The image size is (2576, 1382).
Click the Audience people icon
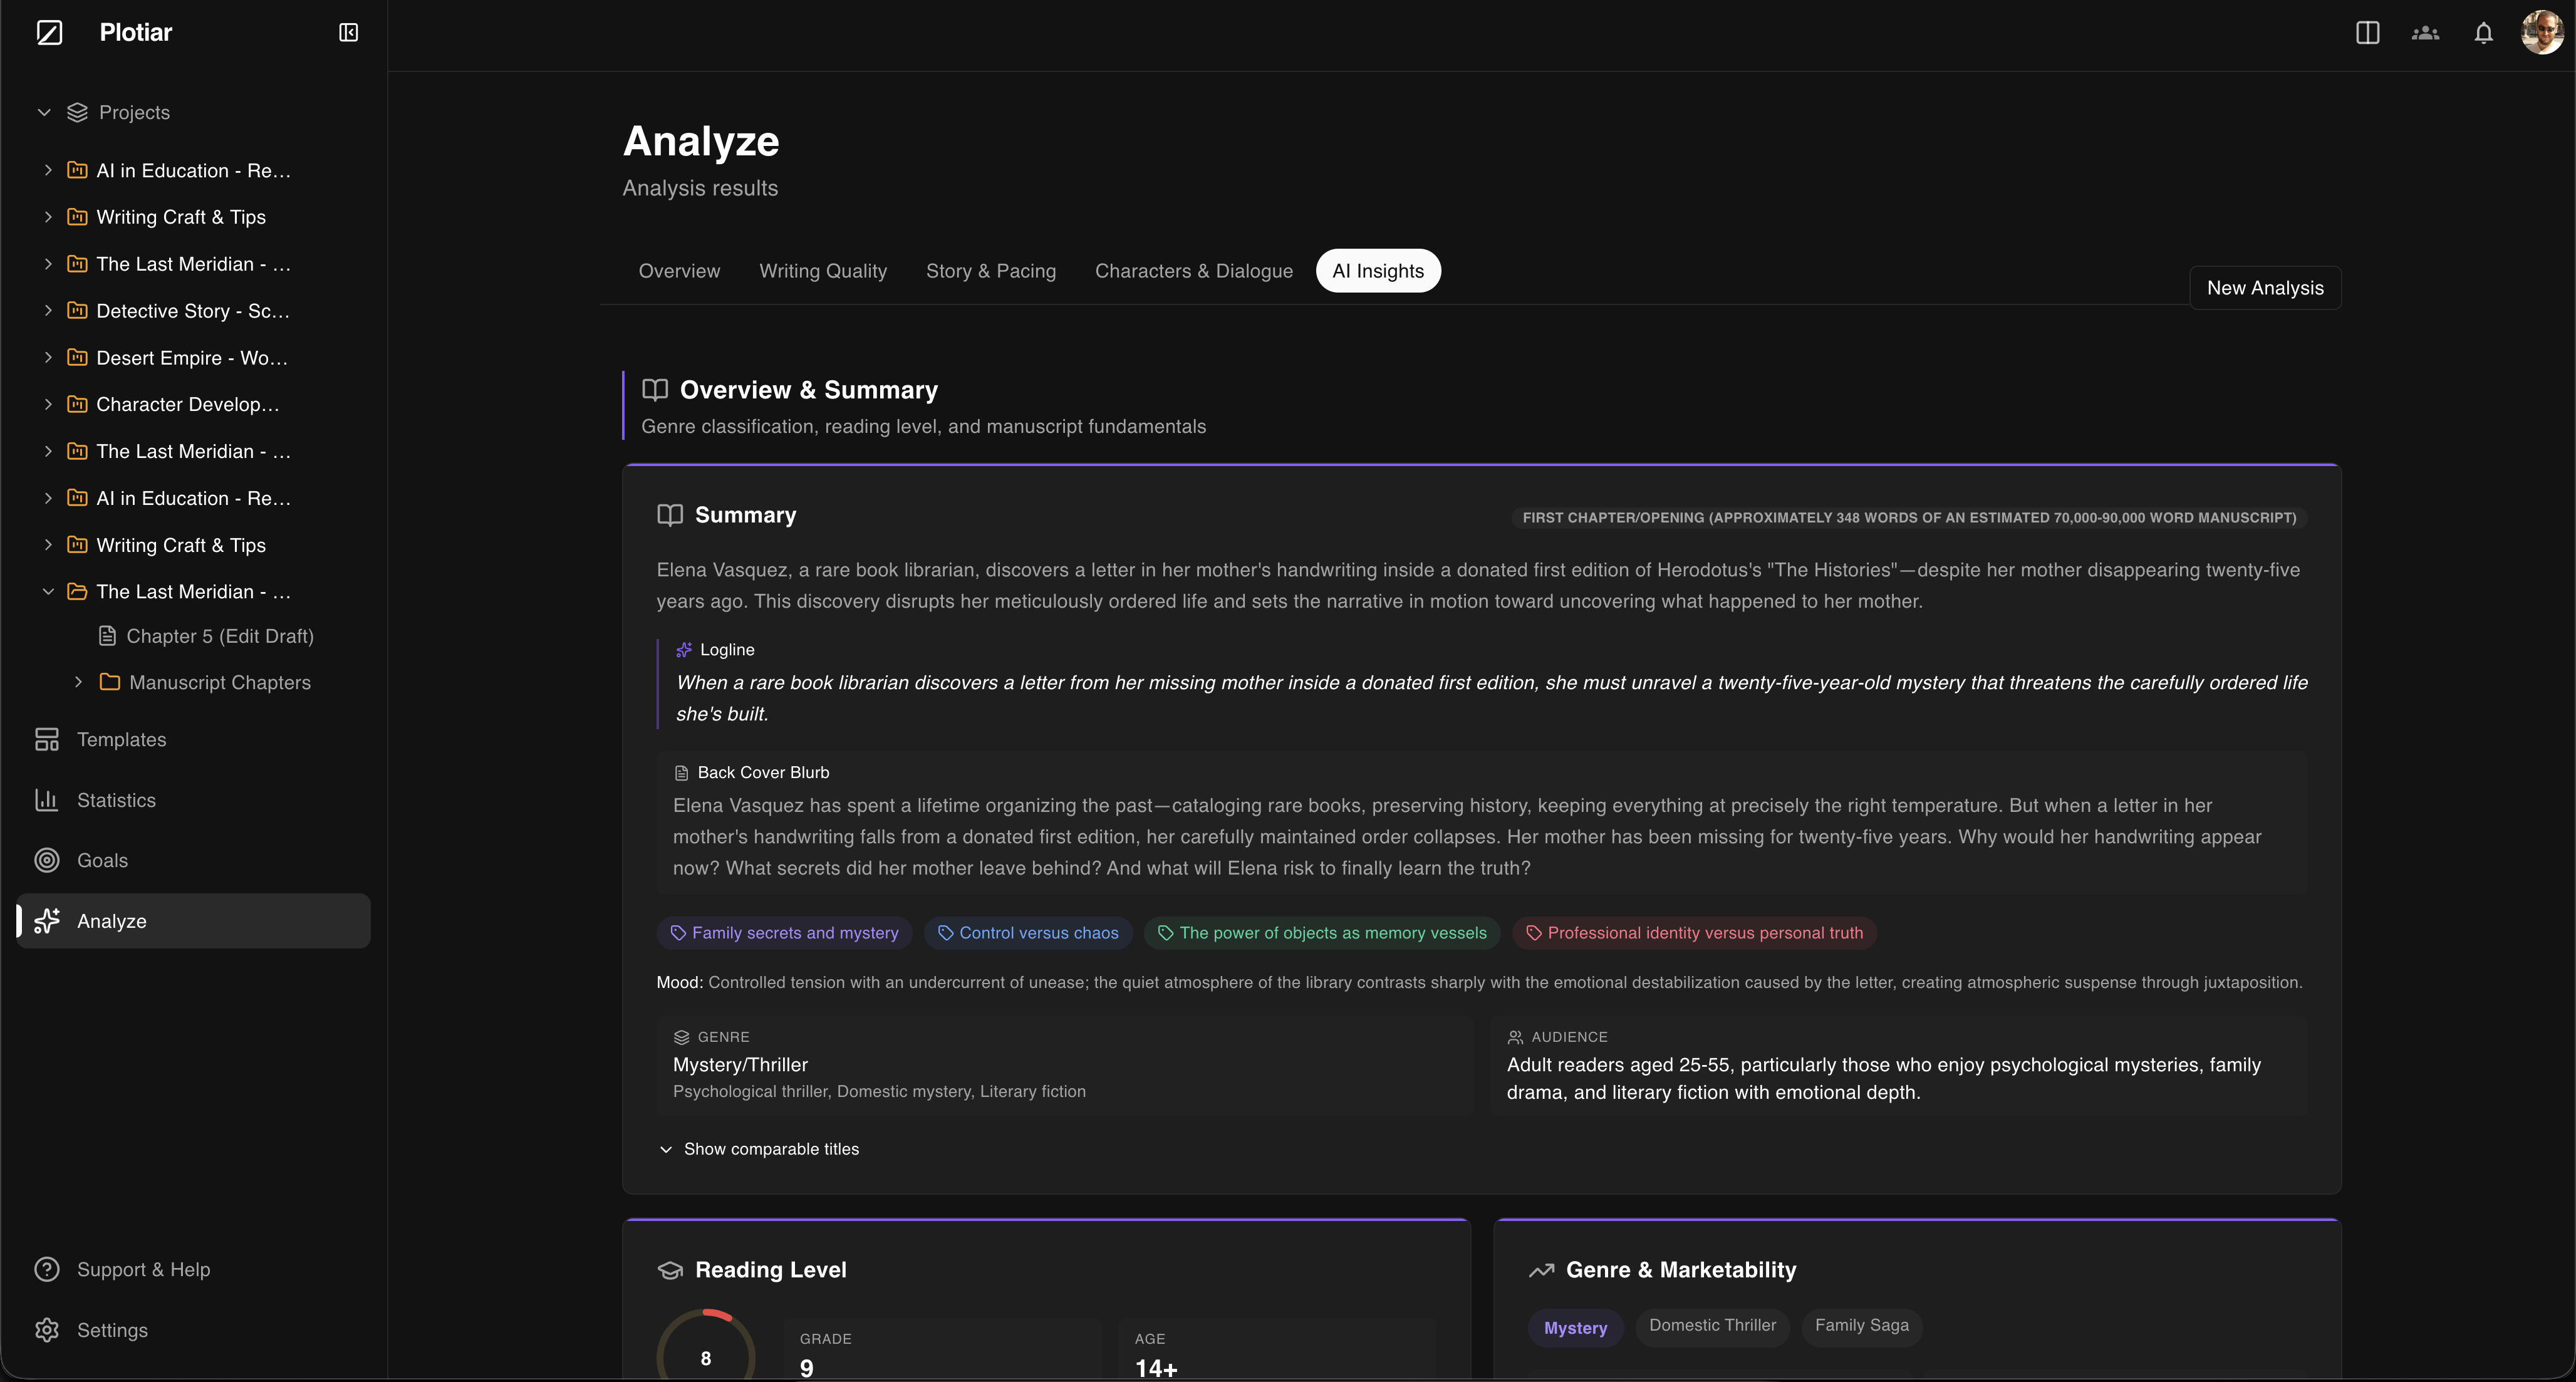tap(1515, 1037)
